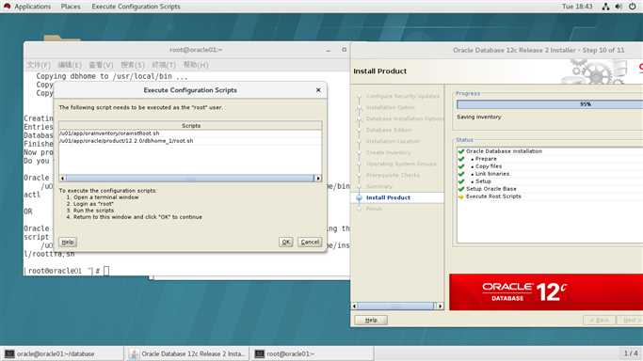Switch to root@oracle01:~ taskbar item
643x361 pixels.
tap(313, 353)
